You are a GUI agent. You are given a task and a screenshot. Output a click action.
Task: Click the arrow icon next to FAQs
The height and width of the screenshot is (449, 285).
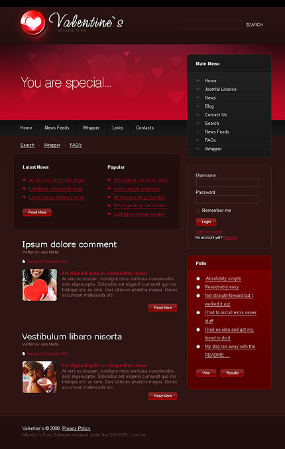pos(198,140)
